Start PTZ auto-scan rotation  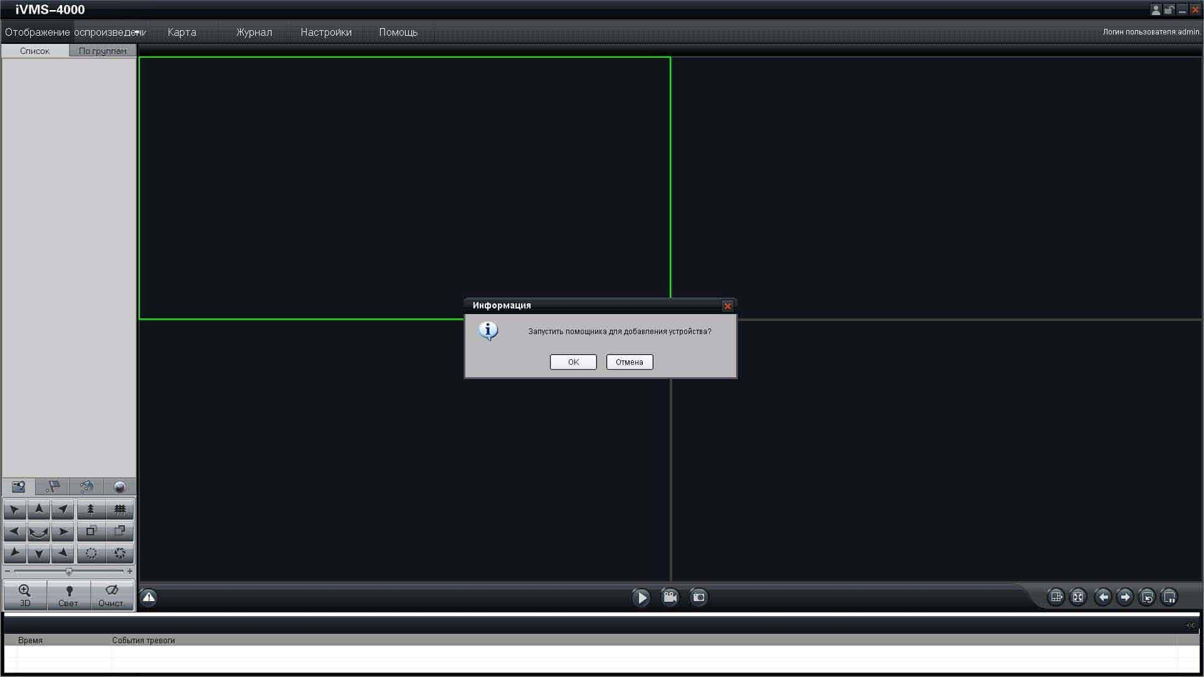tap(39, 532)
